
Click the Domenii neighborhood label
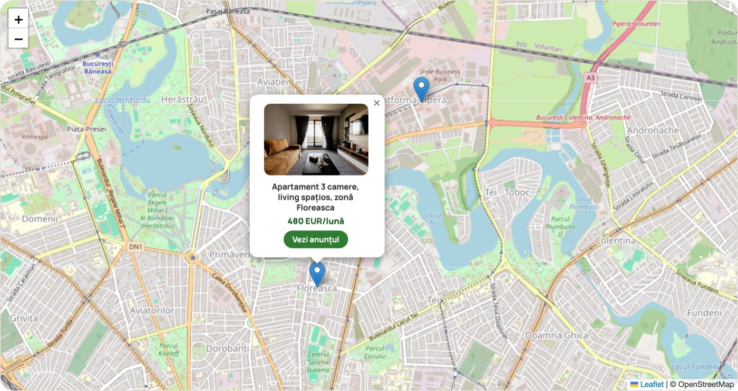pos(40,219)
